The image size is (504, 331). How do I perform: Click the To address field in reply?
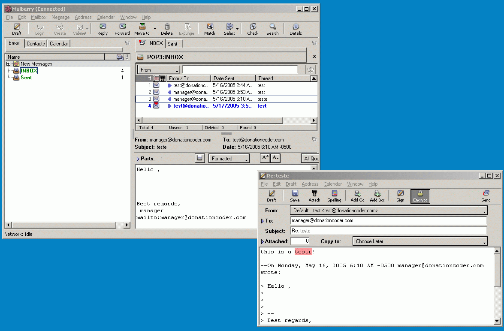point(389,220)
